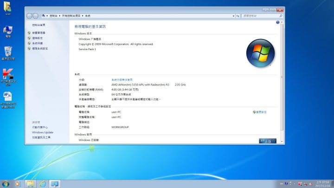
Task: Click the scrollbar down arrow
Action: coord(282,142)
